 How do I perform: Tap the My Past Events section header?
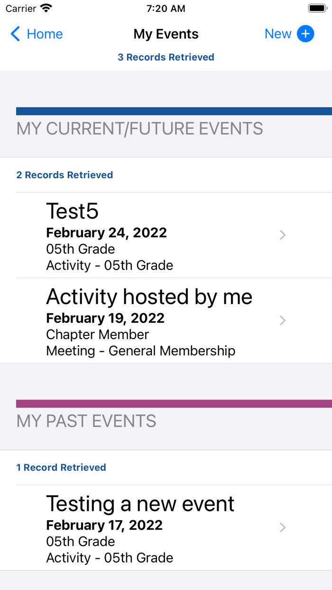pyautogui.click(x=86, y=421)
